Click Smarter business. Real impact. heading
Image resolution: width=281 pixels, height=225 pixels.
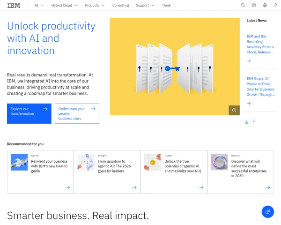78,216
